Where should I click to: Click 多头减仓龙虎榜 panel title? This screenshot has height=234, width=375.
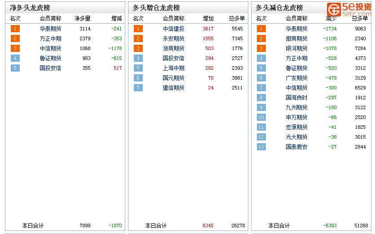[x=279, y=8]
